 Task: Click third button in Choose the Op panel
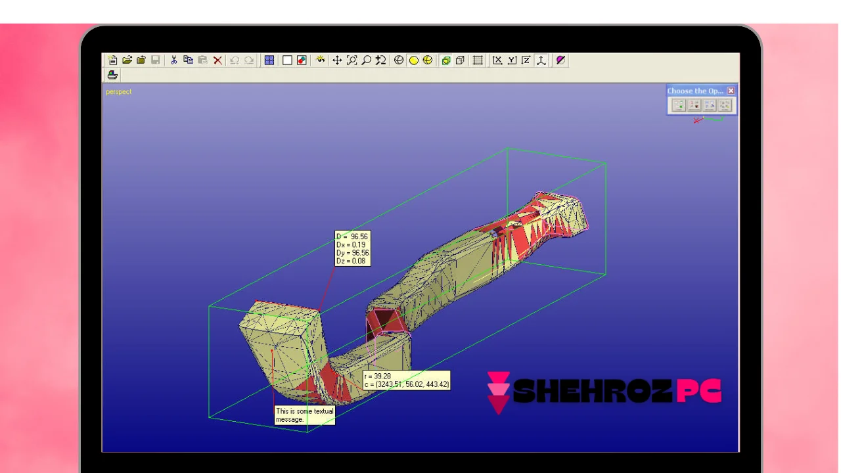(710, 105)
